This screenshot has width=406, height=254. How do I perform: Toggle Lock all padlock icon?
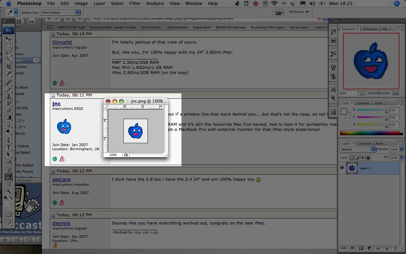click(x=368, y=157)
